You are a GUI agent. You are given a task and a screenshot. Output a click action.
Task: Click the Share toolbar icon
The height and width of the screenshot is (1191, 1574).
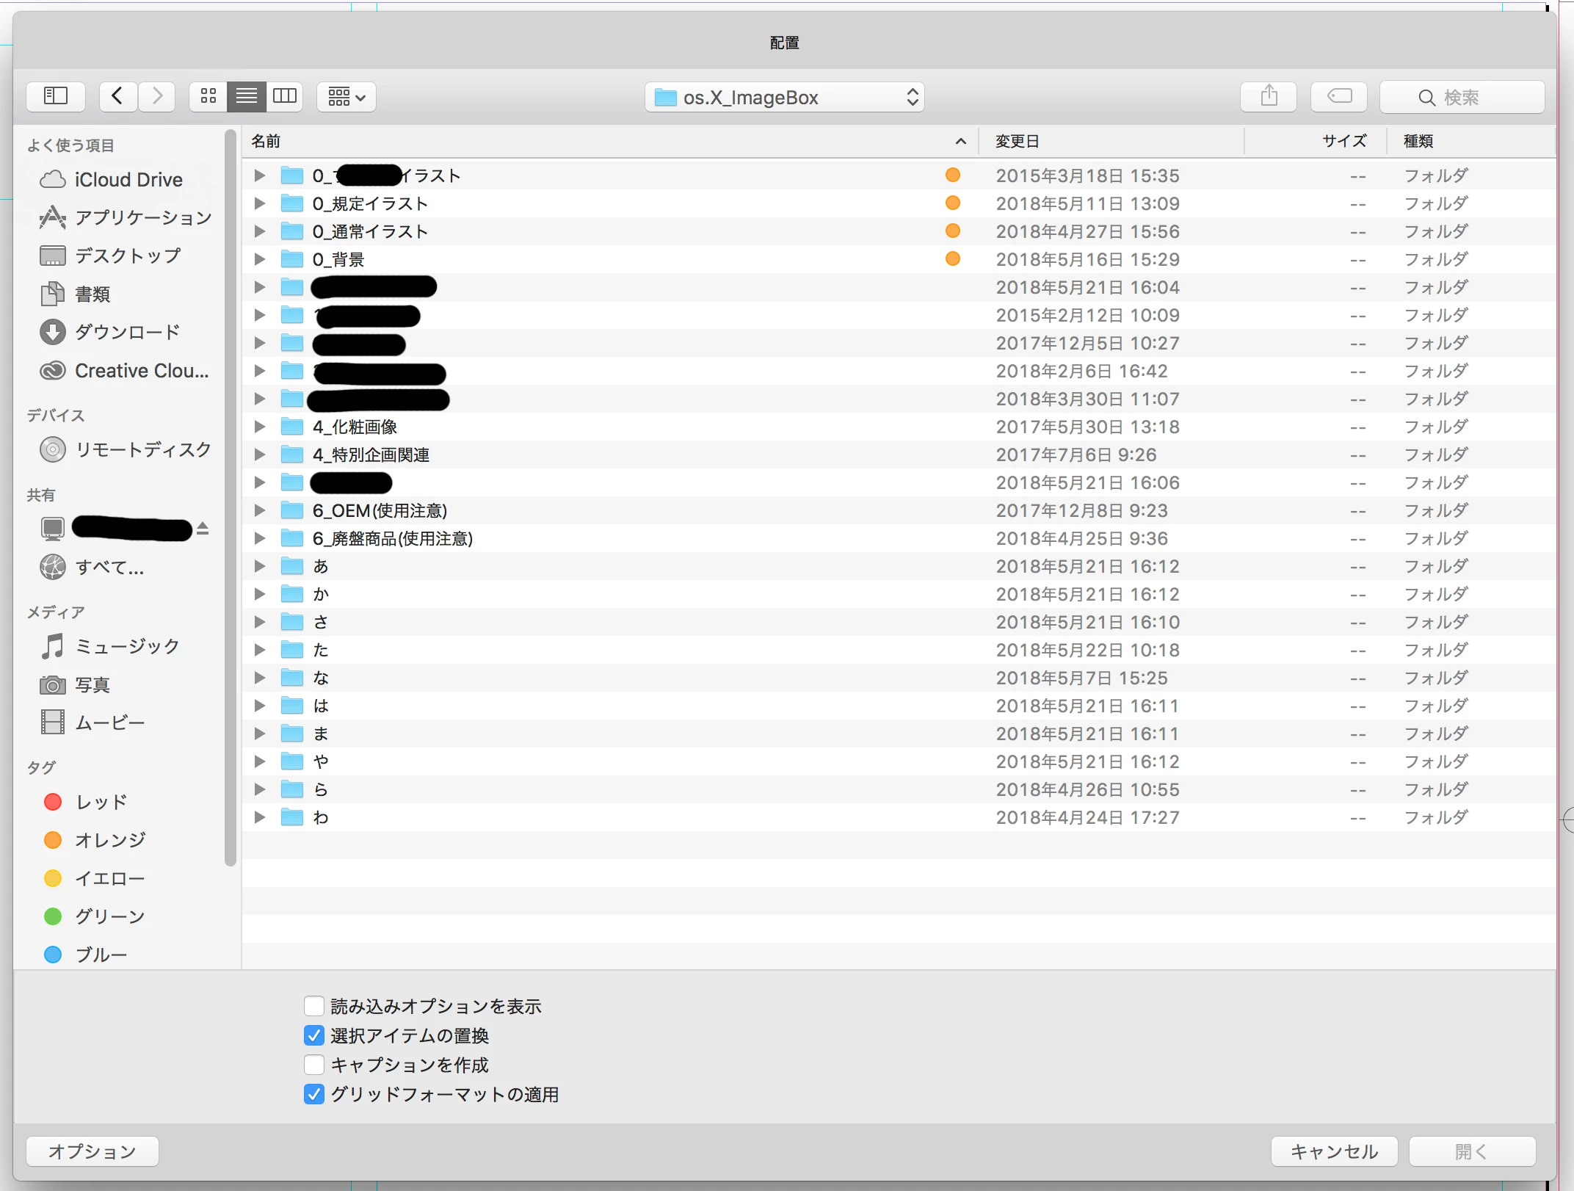[1269, 96]
